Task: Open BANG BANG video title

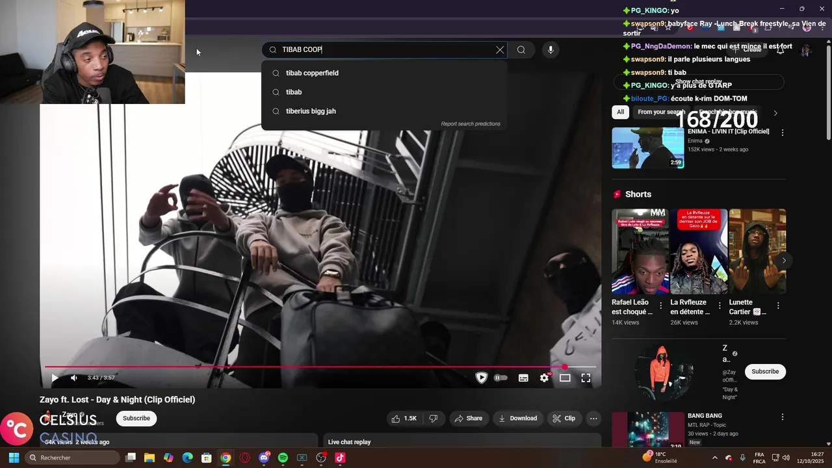Action: (705, 416)
